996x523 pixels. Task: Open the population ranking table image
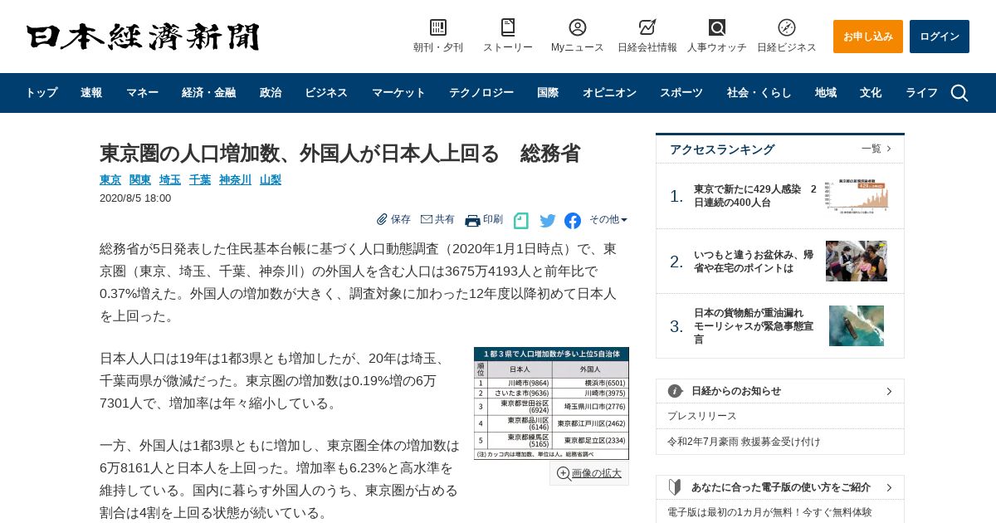[551, 403]
